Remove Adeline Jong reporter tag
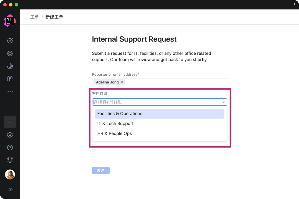Viewport: 299px width, 199px height. click(122, 82)
